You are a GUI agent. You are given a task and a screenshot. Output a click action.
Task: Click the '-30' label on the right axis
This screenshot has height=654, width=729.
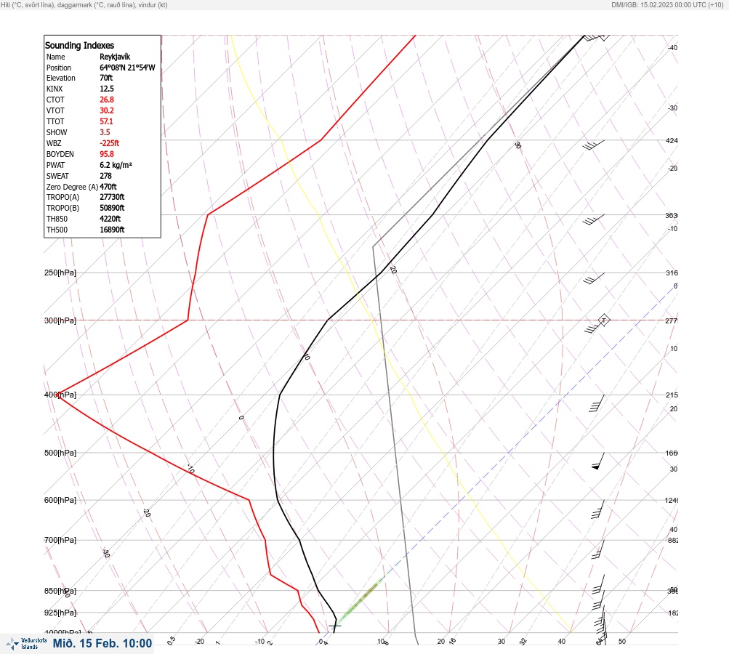672,108
